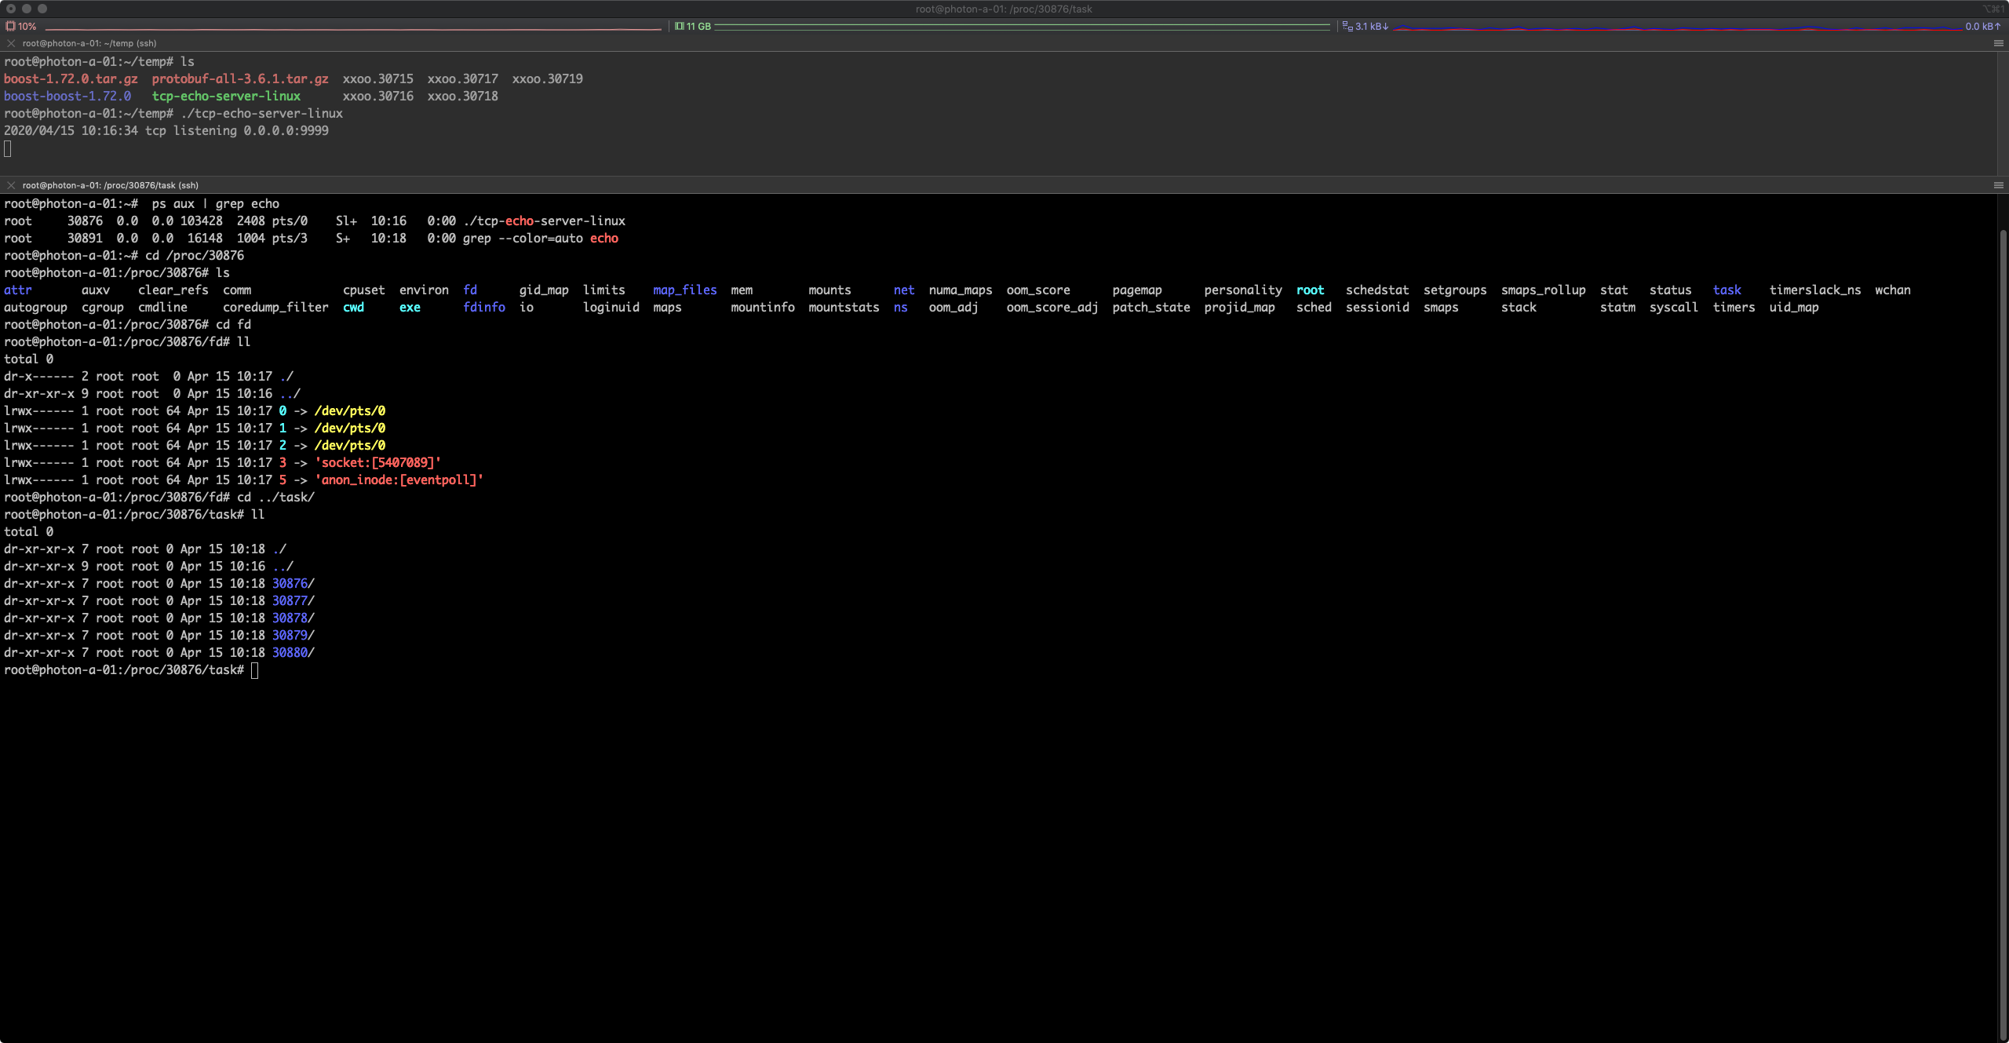This screenshot has width=2009, height=1043.
Task: Click the PID 30891 in ps output
Action: 85,238
